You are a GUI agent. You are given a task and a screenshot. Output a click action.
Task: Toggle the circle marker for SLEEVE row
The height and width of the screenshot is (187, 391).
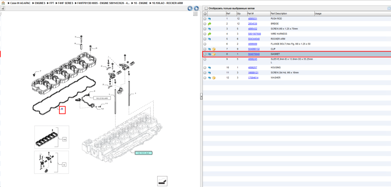tap(205, 59)
